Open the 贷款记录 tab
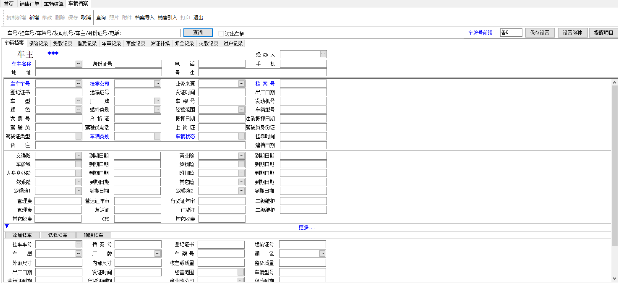The image size is (618, 283). 63,43
